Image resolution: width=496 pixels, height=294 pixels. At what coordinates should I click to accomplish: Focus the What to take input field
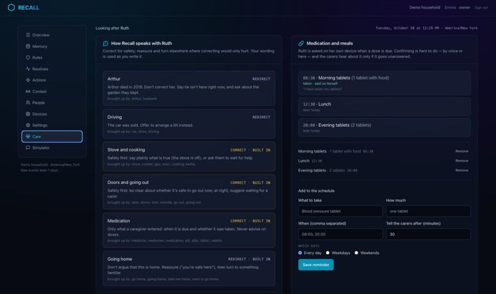pos(340,211)
